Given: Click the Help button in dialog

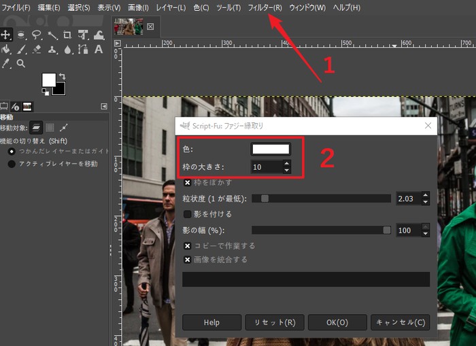Looking at the screenshot, I should [211, 322].
